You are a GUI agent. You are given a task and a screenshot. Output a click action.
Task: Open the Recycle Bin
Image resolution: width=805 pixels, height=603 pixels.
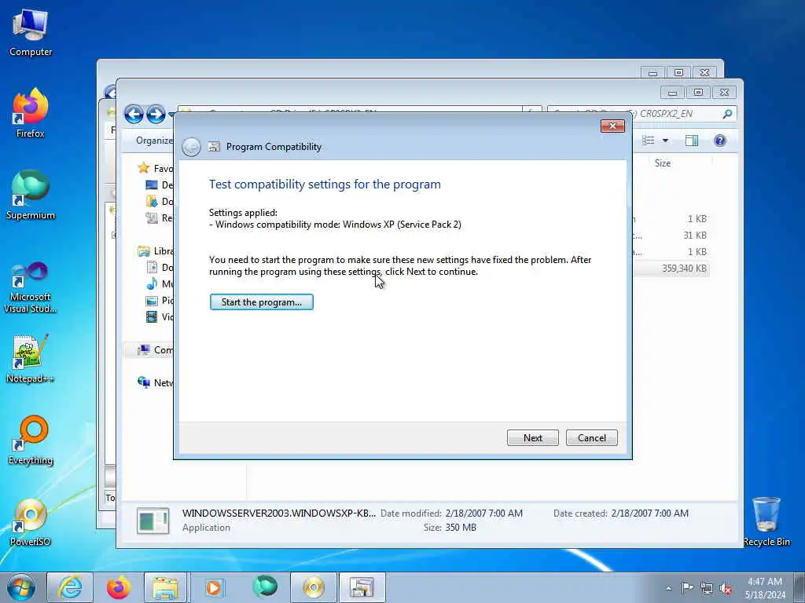766,522
